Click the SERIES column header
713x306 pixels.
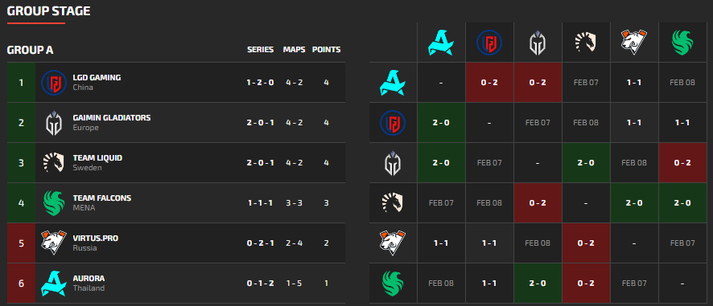click(x=261, y=50)
